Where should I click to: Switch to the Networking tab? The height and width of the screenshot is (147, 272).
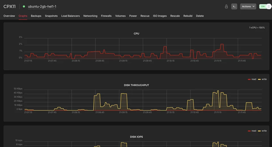click(90, 16)
